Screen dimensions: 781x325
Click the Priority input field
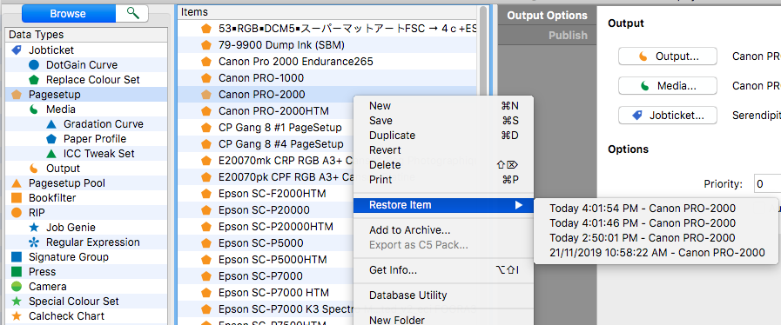(767, 184)
